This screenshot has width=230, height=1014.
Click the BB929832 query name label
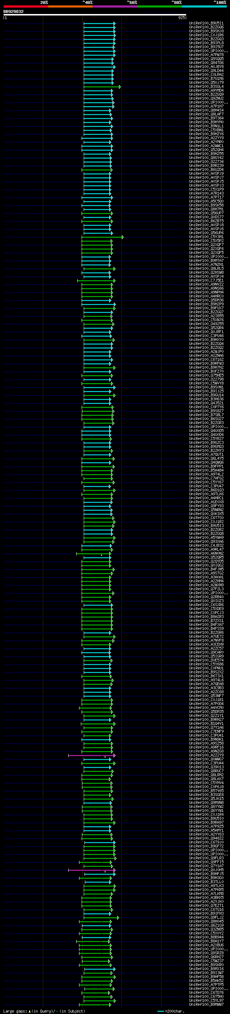(13, 12)
